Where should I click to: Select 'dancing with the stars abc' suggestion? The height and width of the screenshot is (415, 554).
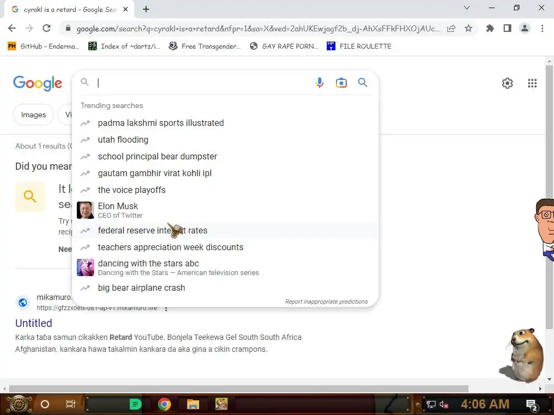pos(225,267)
